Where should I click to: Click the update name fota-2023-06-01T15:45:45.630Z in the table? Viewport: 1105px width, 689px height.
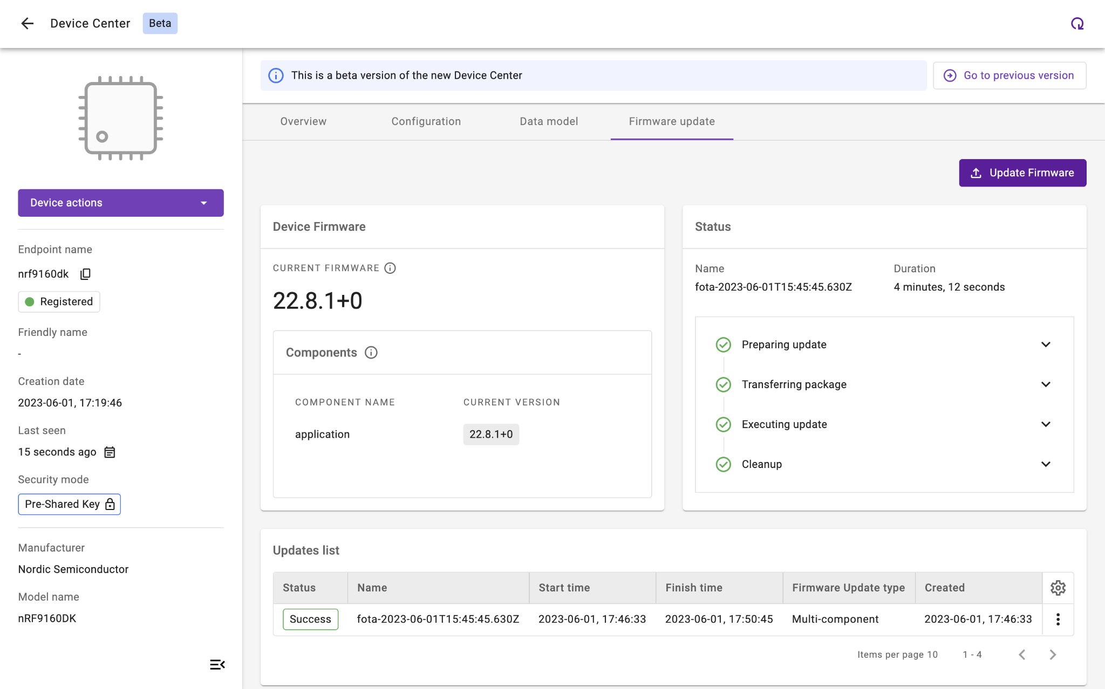point(438,619)
